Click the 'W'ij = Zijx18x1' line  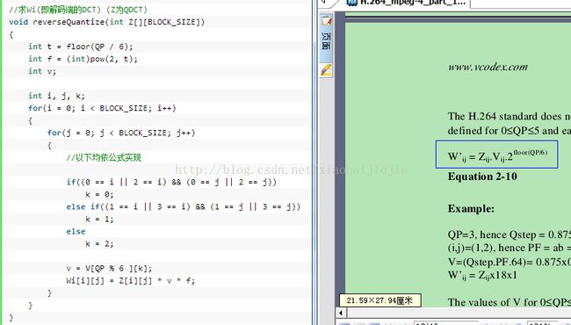tap(482, 275)
